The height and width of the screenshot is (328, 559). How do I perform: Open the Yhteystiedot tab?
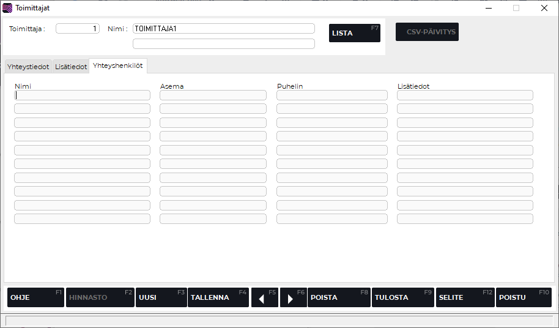pyautogui.click(x=28, y=67)
